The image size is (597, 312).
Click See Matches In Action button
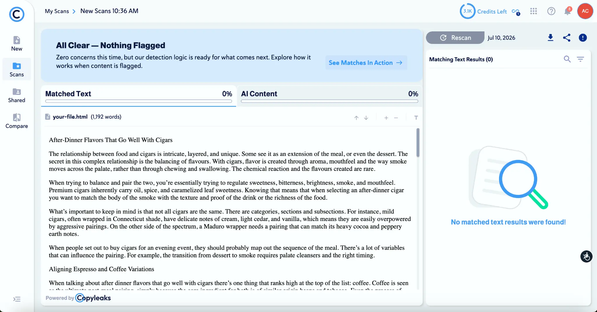coord(366,63)
